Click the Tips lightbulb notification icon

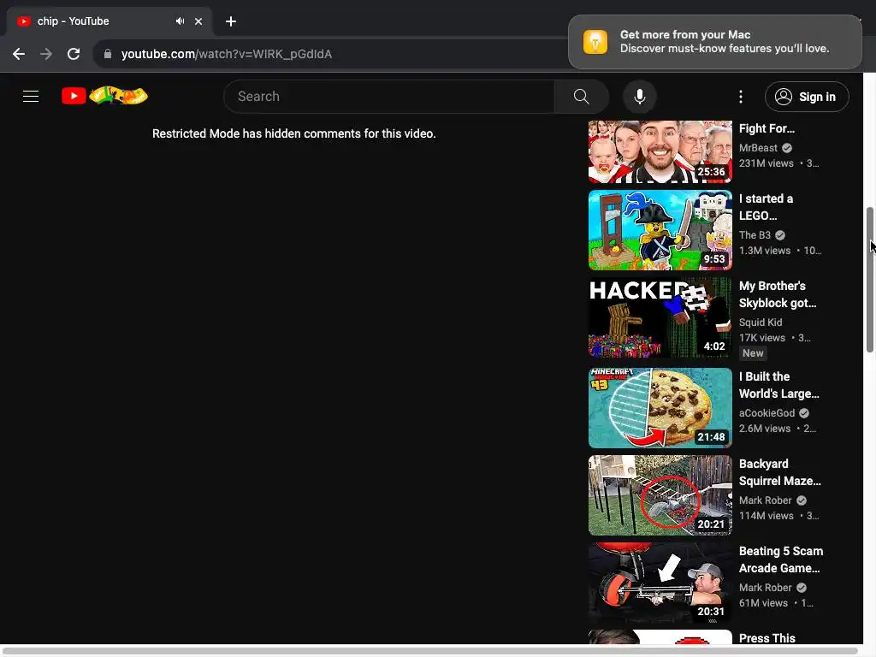pyautogui.click(x=595, y=42)
